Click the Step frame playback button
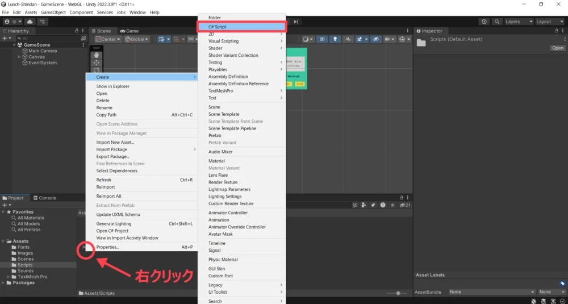 coord(296,22)
